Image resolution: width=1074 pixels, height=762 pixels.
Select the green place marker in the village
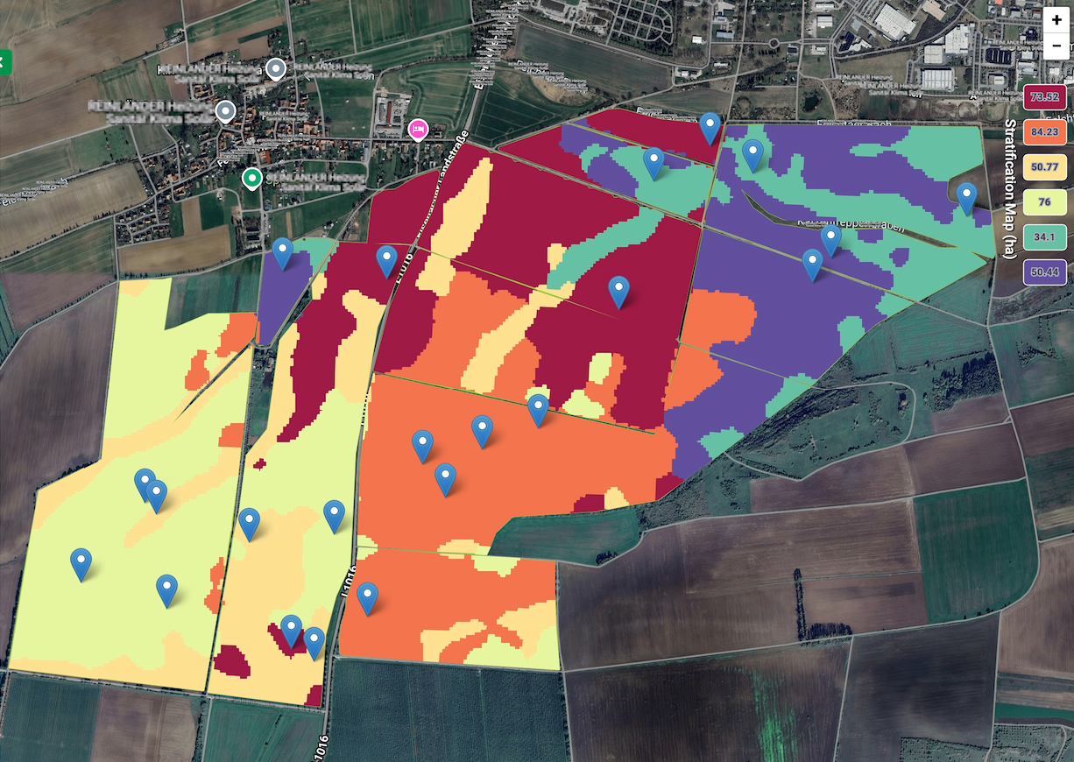point(252,179)
